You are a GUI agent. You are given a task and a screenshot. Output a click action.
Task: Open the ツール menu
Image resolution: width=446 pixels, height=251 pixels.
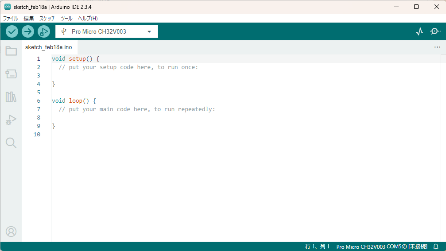[66, 18]
